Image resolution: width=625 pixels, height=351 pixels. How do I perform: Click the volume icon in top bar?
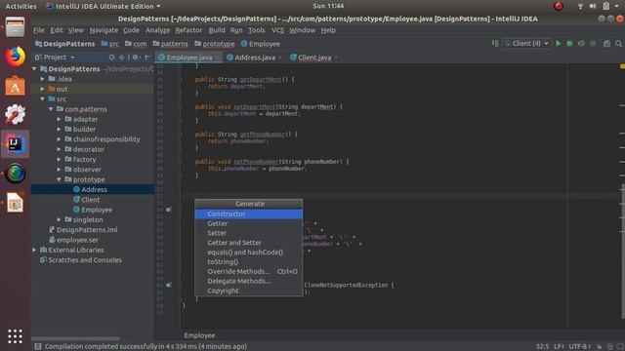[x=593, y=6]
